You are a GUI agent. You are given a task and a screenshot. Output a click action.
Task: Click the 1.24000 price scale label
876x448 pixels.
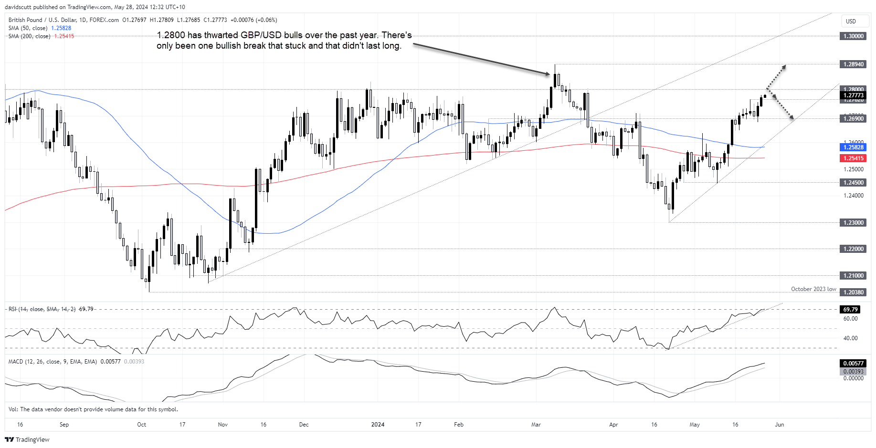(854, 196)
